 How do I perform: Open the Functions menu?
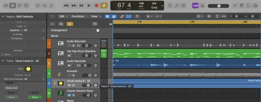point(79,16)
